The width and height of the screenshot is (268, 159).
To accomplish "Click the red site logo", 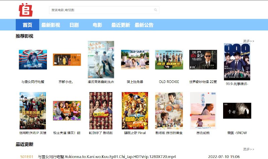I will [26, 10].
